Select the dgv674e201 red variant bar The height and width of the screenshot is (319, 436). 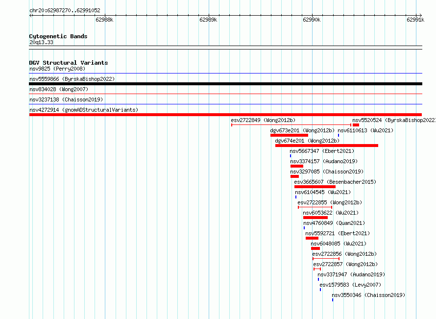tap(327, 146)
